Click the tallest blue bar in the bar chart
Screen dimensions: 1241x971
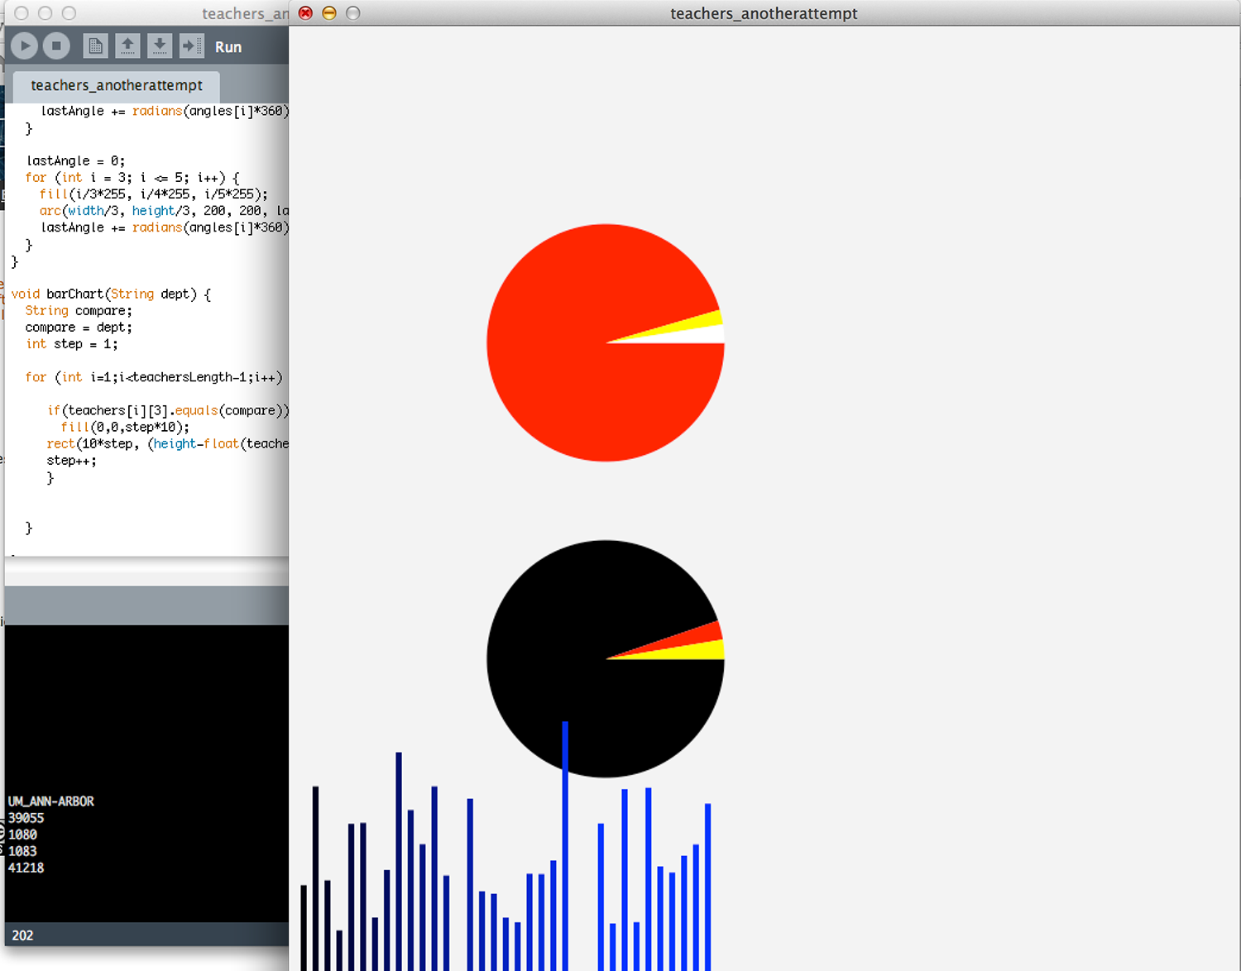coord(564,827)
